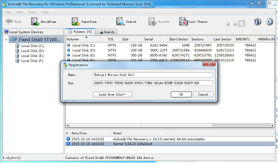Open the Search tool in the toolbar
278x163 pixels.
(121, 22)
